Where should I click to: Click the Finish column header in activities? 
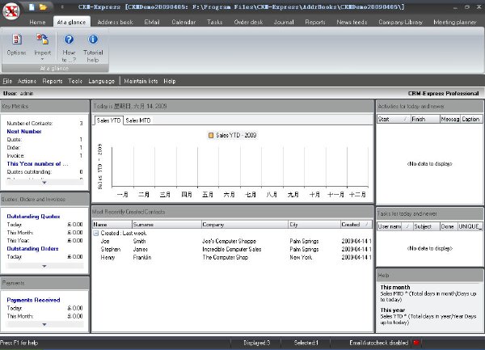425,119
